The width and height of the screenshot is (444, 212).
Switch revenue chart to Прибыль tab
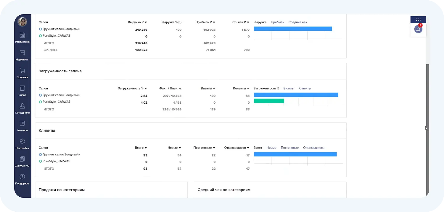[277, 22]
